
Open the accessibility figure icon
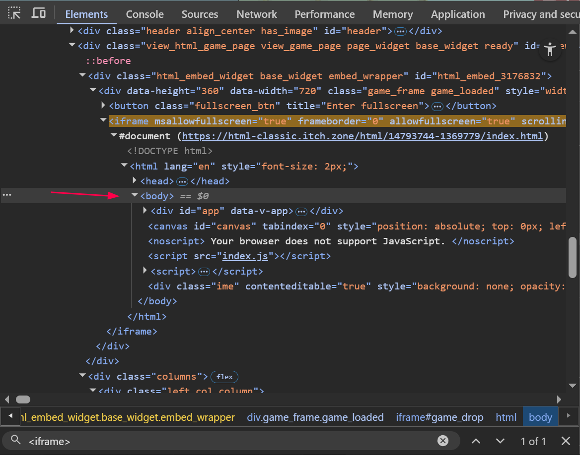click(550, 49)
